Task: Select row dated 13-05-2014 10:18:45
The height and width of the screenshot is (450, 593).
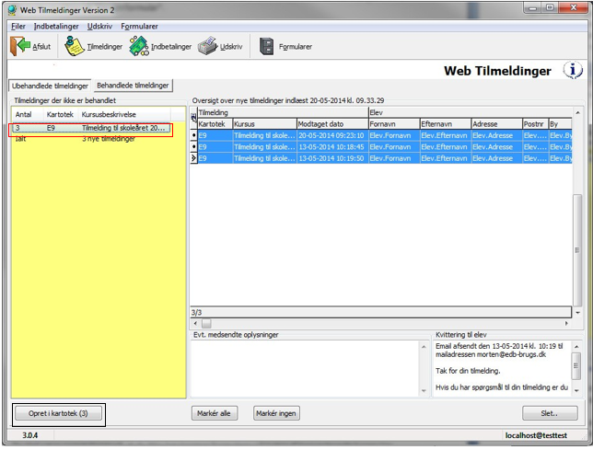Action: pos(385,146)
